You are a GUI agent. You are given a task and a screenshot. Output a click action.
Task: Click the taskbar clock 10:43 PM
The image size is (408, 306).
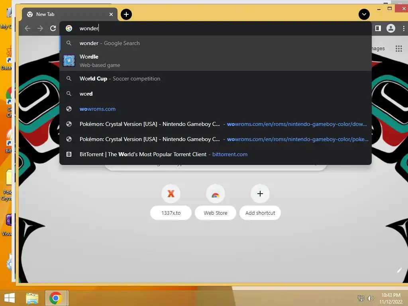390,295
